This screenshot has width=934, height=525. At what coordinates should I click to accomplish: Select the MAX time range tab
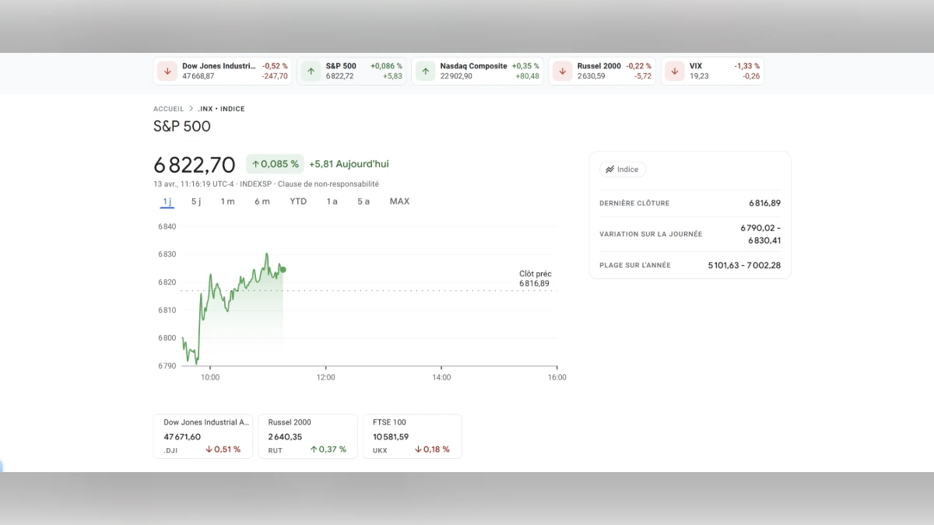(399, 201)
